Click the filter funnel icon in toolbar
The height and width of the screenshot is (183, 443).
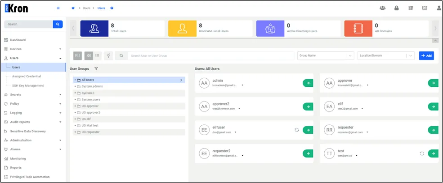pos(108,55)
